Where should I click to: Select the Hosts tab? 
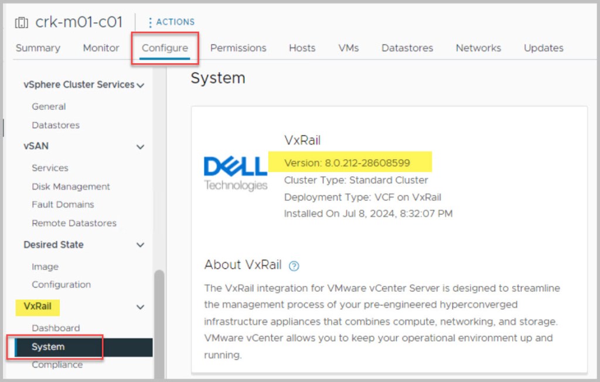302,48
